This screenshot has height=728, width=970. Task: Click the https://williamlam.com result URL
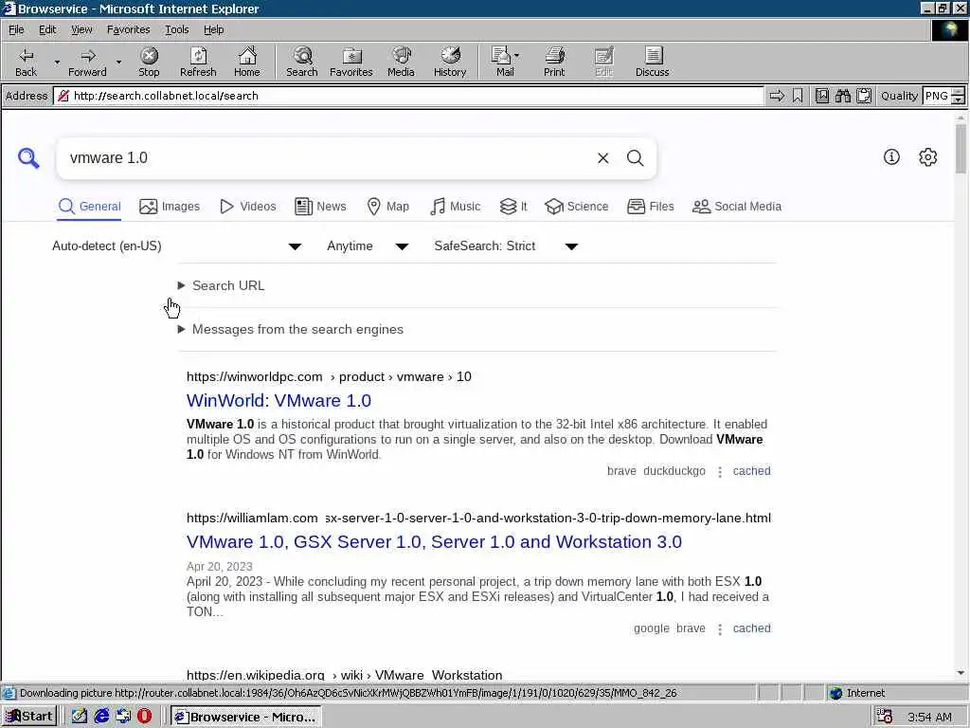(x=252, y=518)
